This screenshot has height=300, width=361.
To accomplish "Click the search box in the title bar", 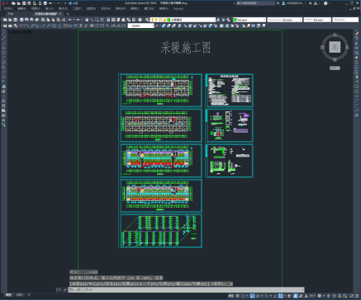I will (255, 3).
